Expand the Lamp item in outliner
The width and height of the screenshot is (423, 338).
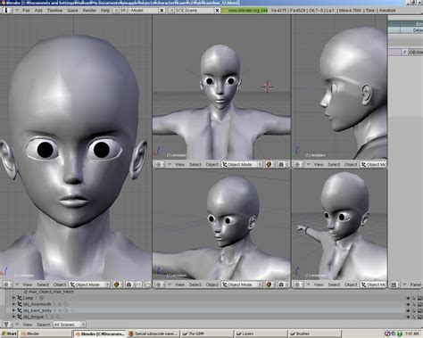(x=13, y=298)
